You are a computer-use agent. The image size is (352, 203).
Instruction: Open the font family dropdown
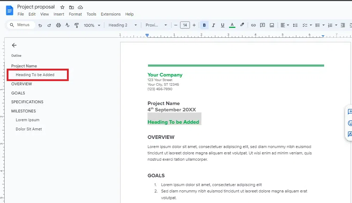tap(156, 25)
